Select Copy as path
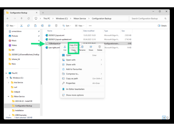The width and height of the screenshot is (174, 131). (82, 78)
